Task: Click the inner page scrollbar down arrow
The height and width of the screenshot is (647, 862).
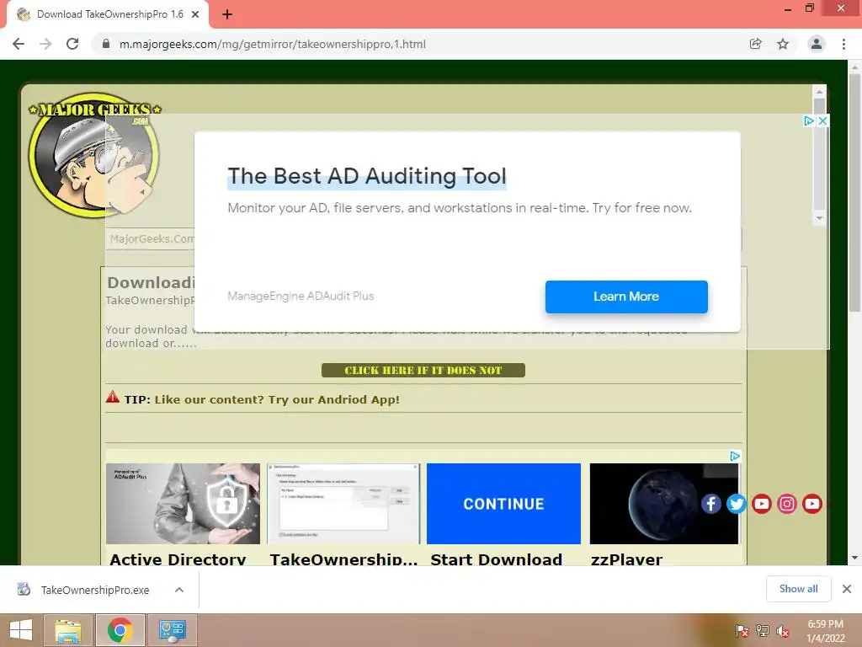Action: pyautogui.click(x=819, y=218)
